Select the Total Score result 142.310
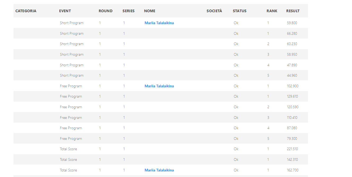Image resolution: width=352 pixels, height=177 pixels. 293,159
